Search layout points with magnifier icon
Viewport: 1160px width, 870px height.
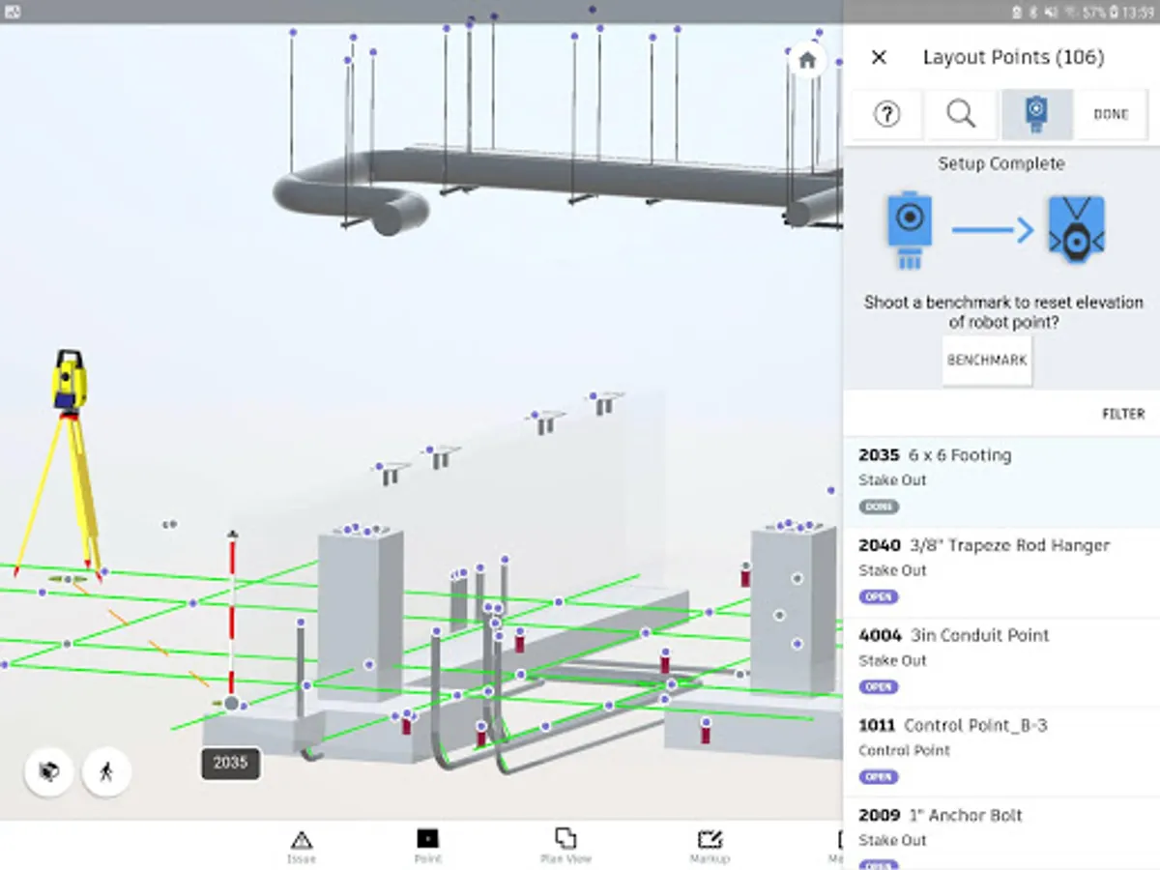click(961, 114)
